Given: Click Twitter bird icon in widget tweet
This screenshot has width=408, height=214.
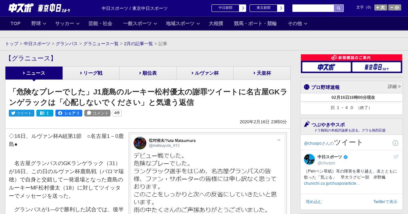Looking at the screenshot, I should (396, 157).
